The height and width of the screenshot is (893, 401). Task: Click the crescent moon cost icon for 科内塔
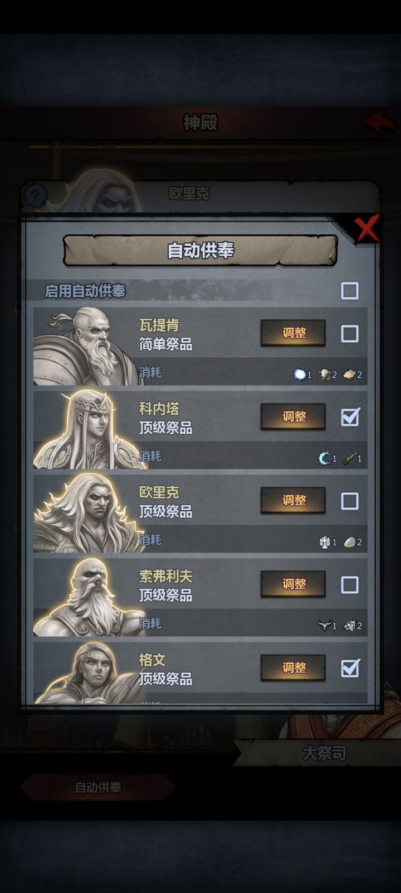pyautogui.click(x=324, y=458)
